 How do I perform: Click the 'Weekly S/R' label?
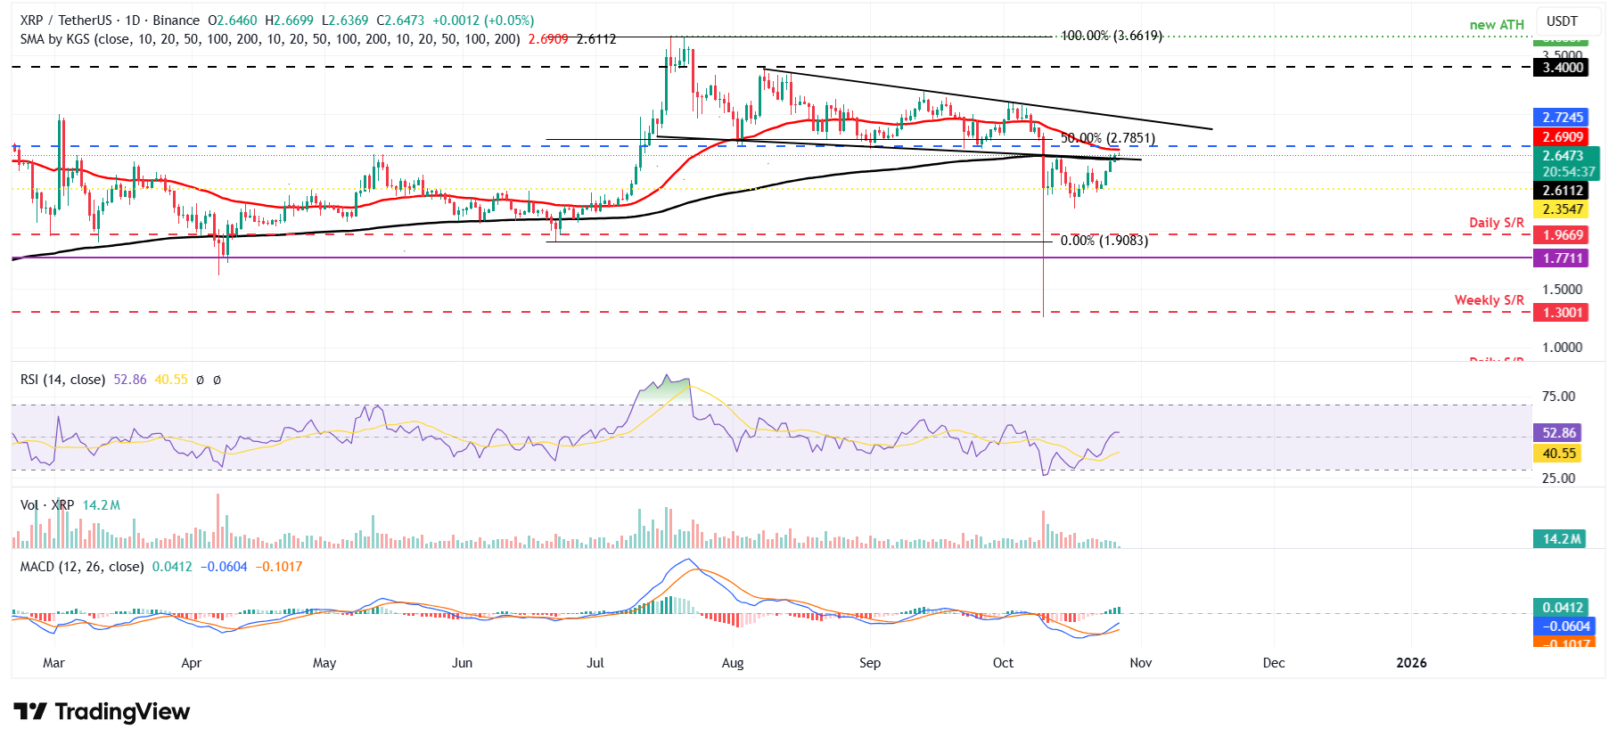1490,300
